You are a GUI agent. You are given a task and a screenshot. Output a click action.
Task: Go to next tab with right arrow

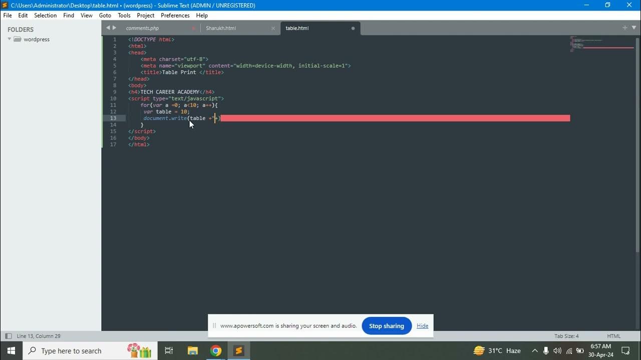[x=114, y=28]
